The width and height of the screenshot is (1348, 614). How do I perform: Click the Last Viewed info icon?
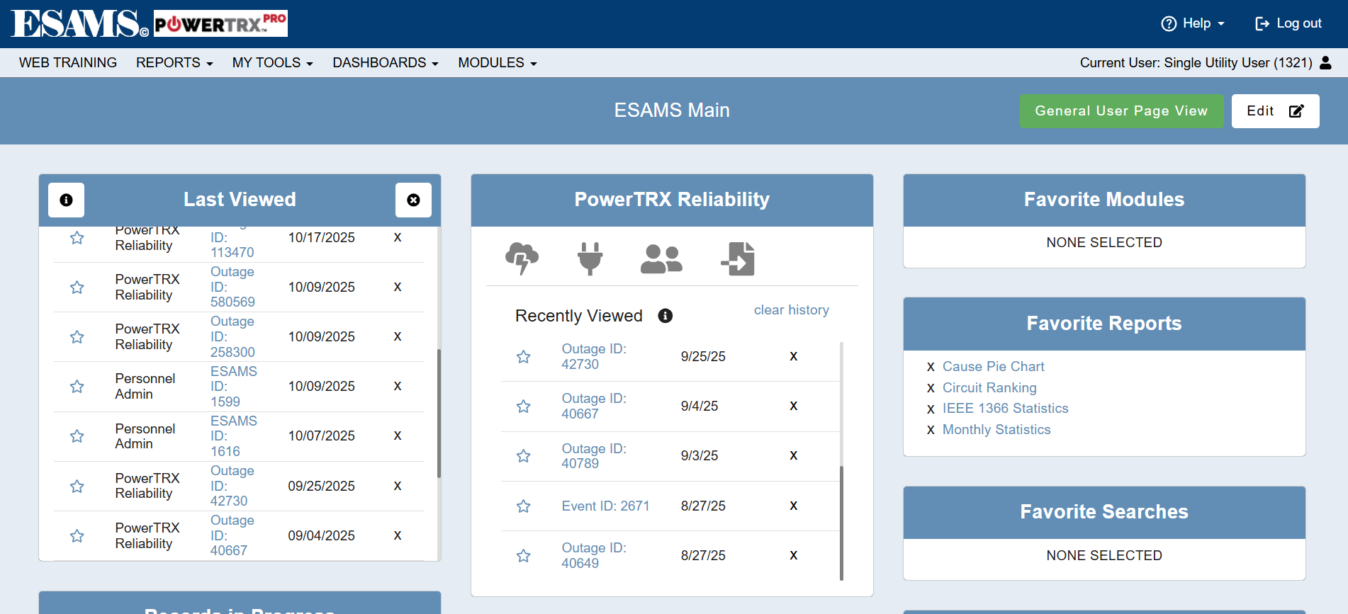(x=66, y=200)
